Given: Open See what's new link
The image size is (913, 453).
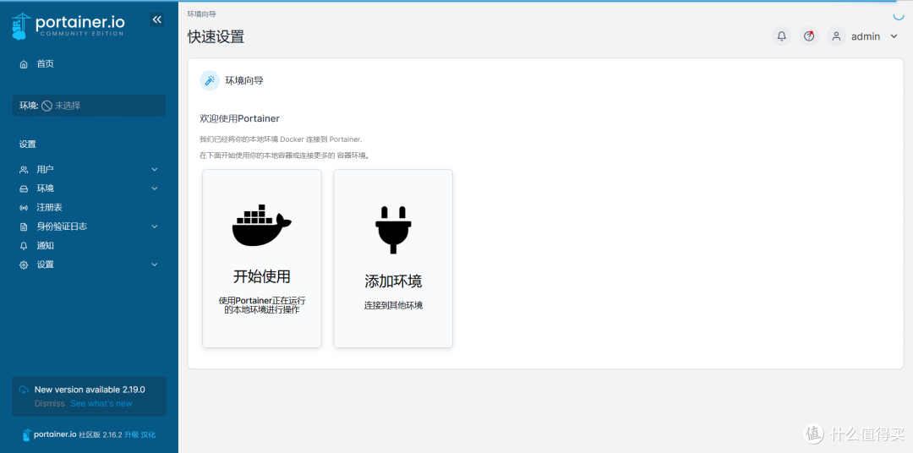Looking at the screenshot, I should pyautogui.click(x=101, y=403).
